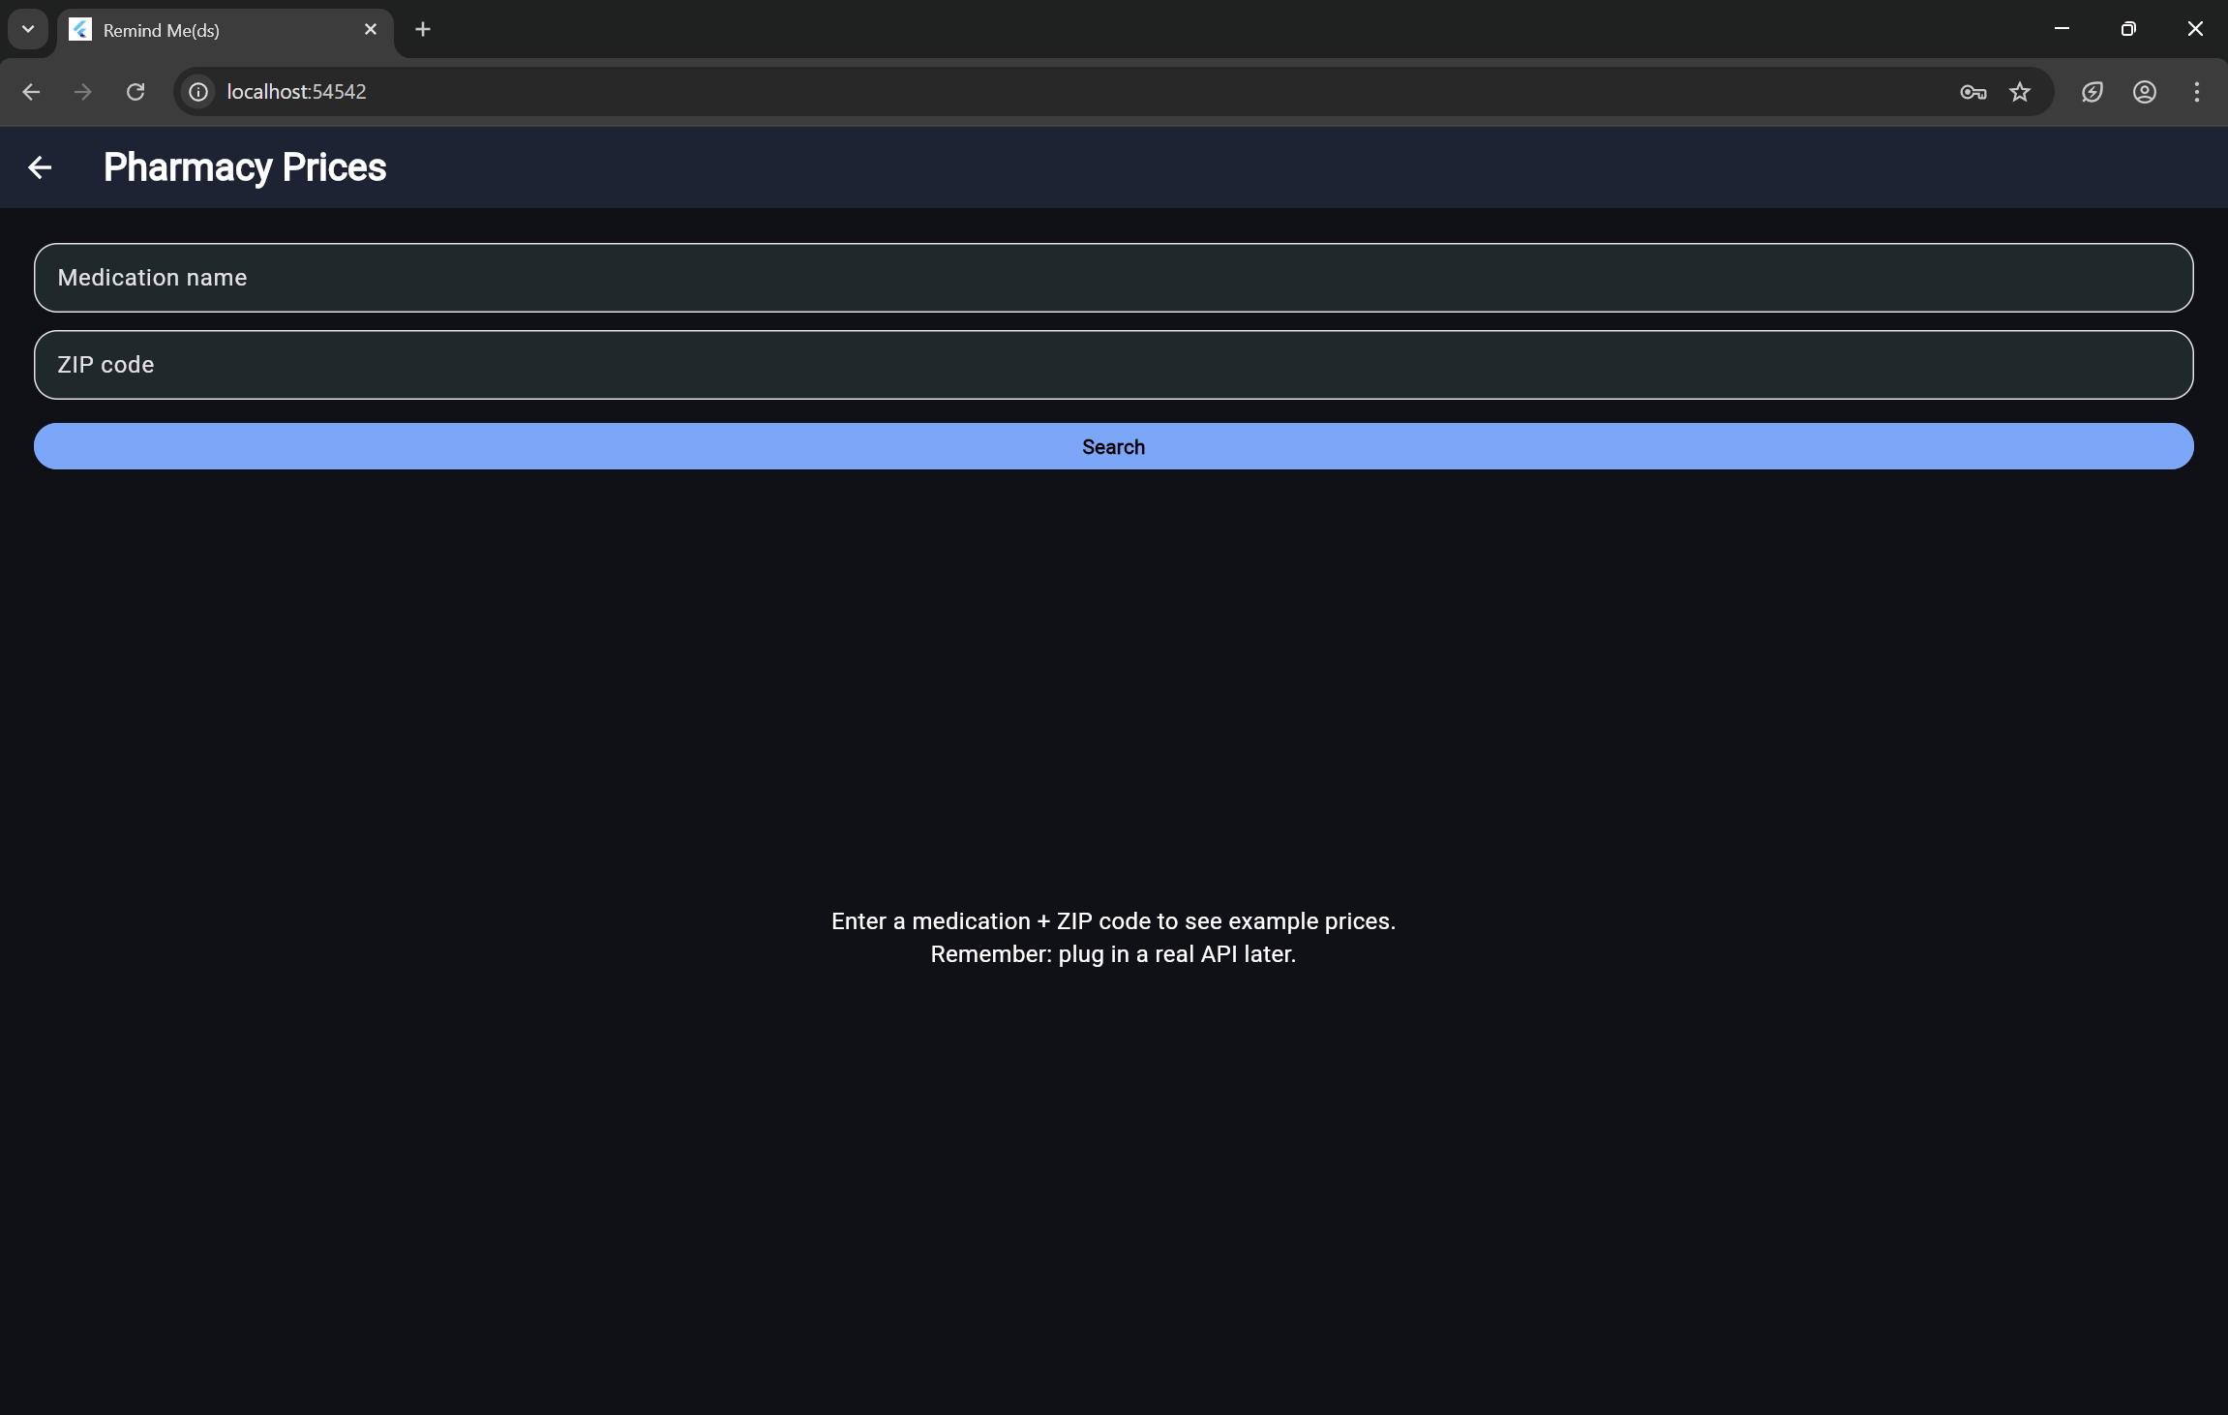Click the ZIP code input field
Image resolution: width=2228 pixels, height=1415 pixels.
(1113, 364)
